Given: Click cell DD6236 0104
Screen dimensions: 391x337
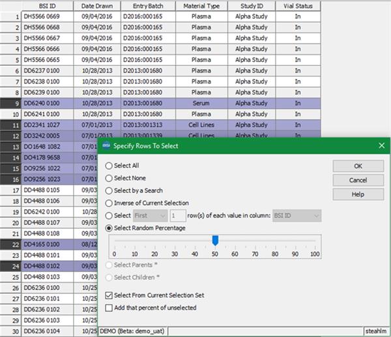Looking at the screenshot, I should [48, 331].
